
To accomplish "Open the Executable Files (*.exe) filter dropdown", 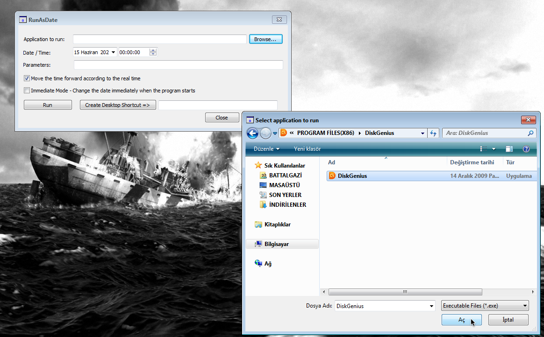I will pos(485,305).
